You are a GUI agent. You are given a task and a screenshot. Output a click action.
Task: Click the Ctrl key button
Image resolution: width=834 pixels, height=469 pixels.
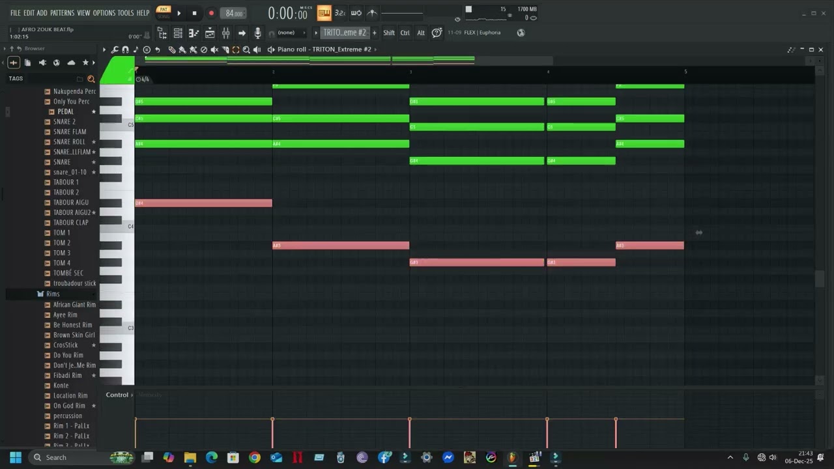[405, 33]
